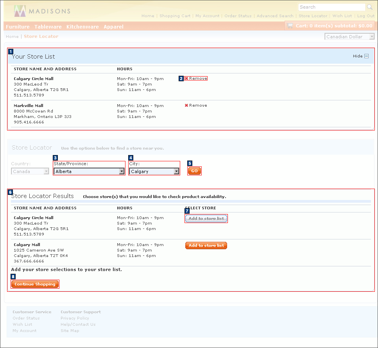This screenshot has height=348, width=378.
Task: Open the Tableware menu item
Action: click(x=48, y=27)
